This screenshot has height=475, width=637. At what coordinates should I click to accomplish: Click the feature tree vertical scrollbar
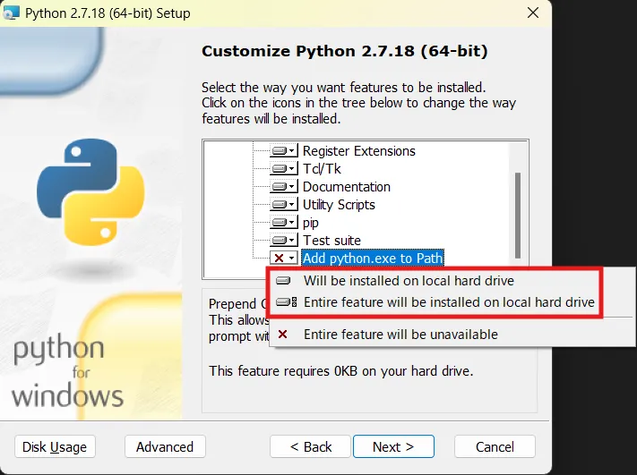click(x=518, y=216)
